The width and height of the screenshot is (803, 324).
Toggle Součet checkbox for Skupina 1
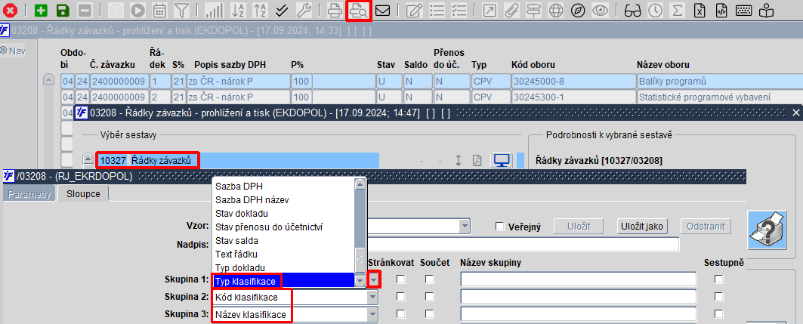[429, 279]
